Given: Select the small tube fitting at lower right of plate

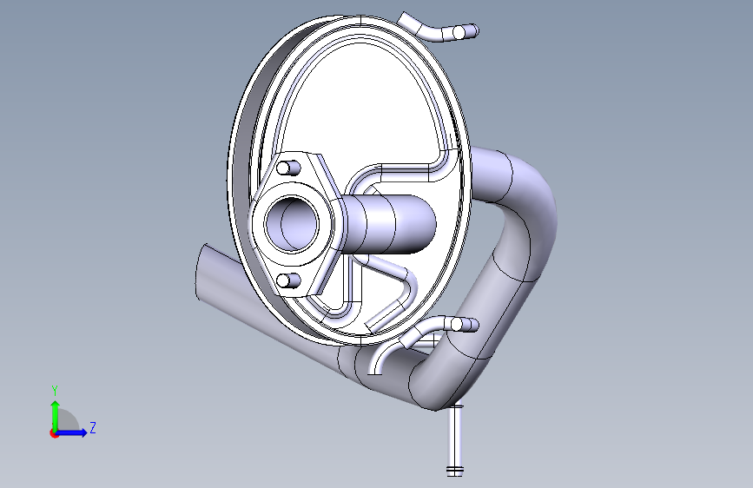Looking at the screenshot, I should tap(439, 327).
